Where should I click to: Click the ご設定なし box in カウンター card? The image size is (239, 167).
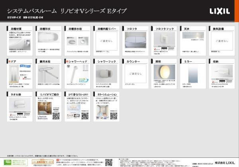pyautogui.click(x=135, y=74)
